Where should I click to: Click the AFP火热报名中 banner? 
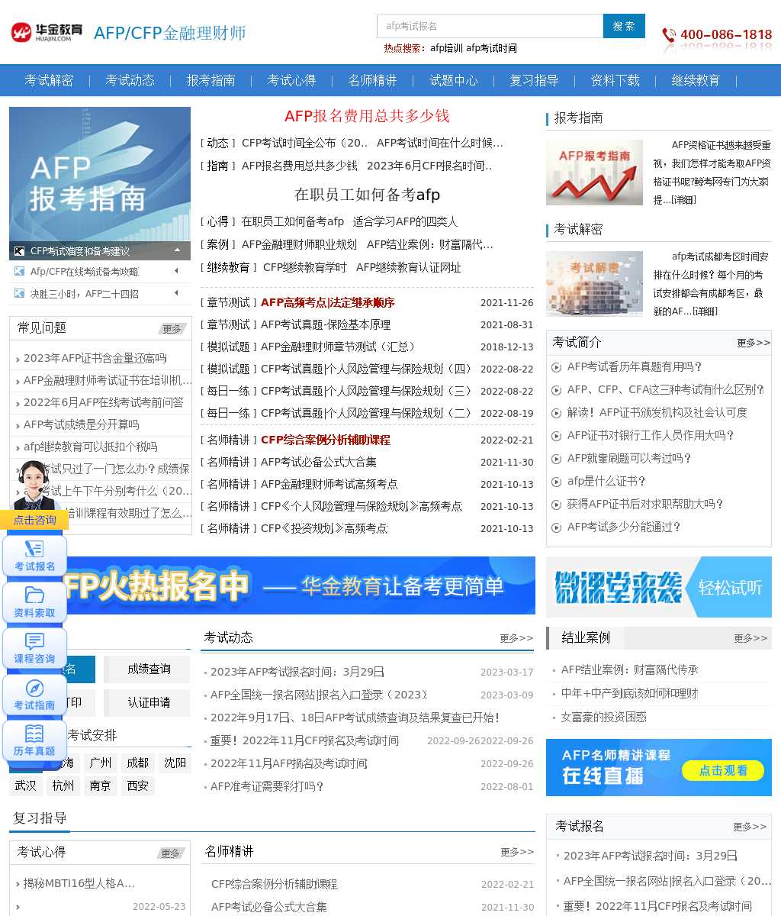click(x=301, y=585)
